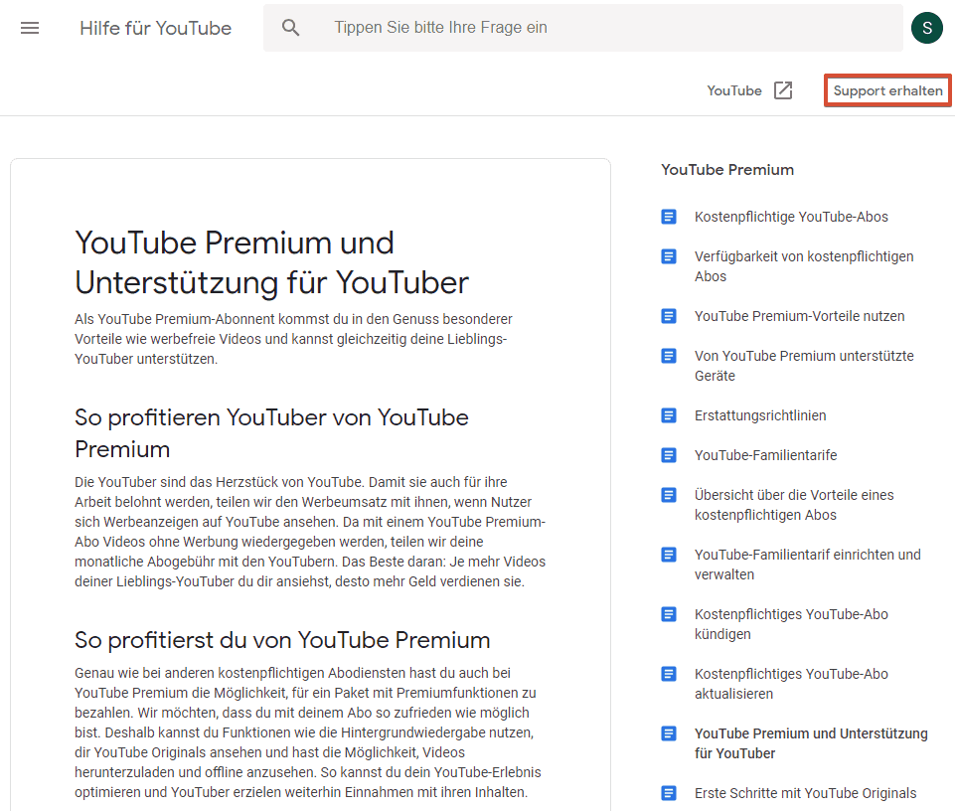Click article icon beside YouTube Premium-Vorteile nutzen
The width and height of the screenshot is (957, 811).
[x=669, y=316]
